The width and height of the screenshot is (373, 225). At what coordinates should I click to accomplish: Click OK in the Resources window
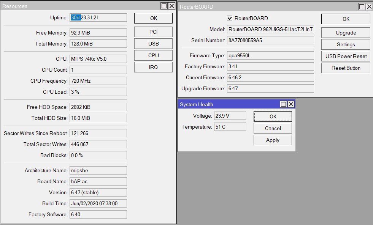pos(153,18)
